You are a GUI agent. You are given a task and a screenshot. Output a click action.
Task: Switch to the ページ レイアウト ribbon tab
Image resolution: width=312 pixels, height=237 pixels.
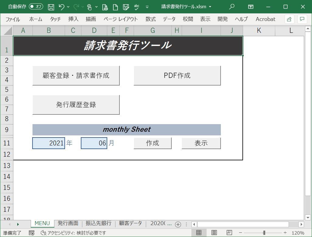[121, 19]
